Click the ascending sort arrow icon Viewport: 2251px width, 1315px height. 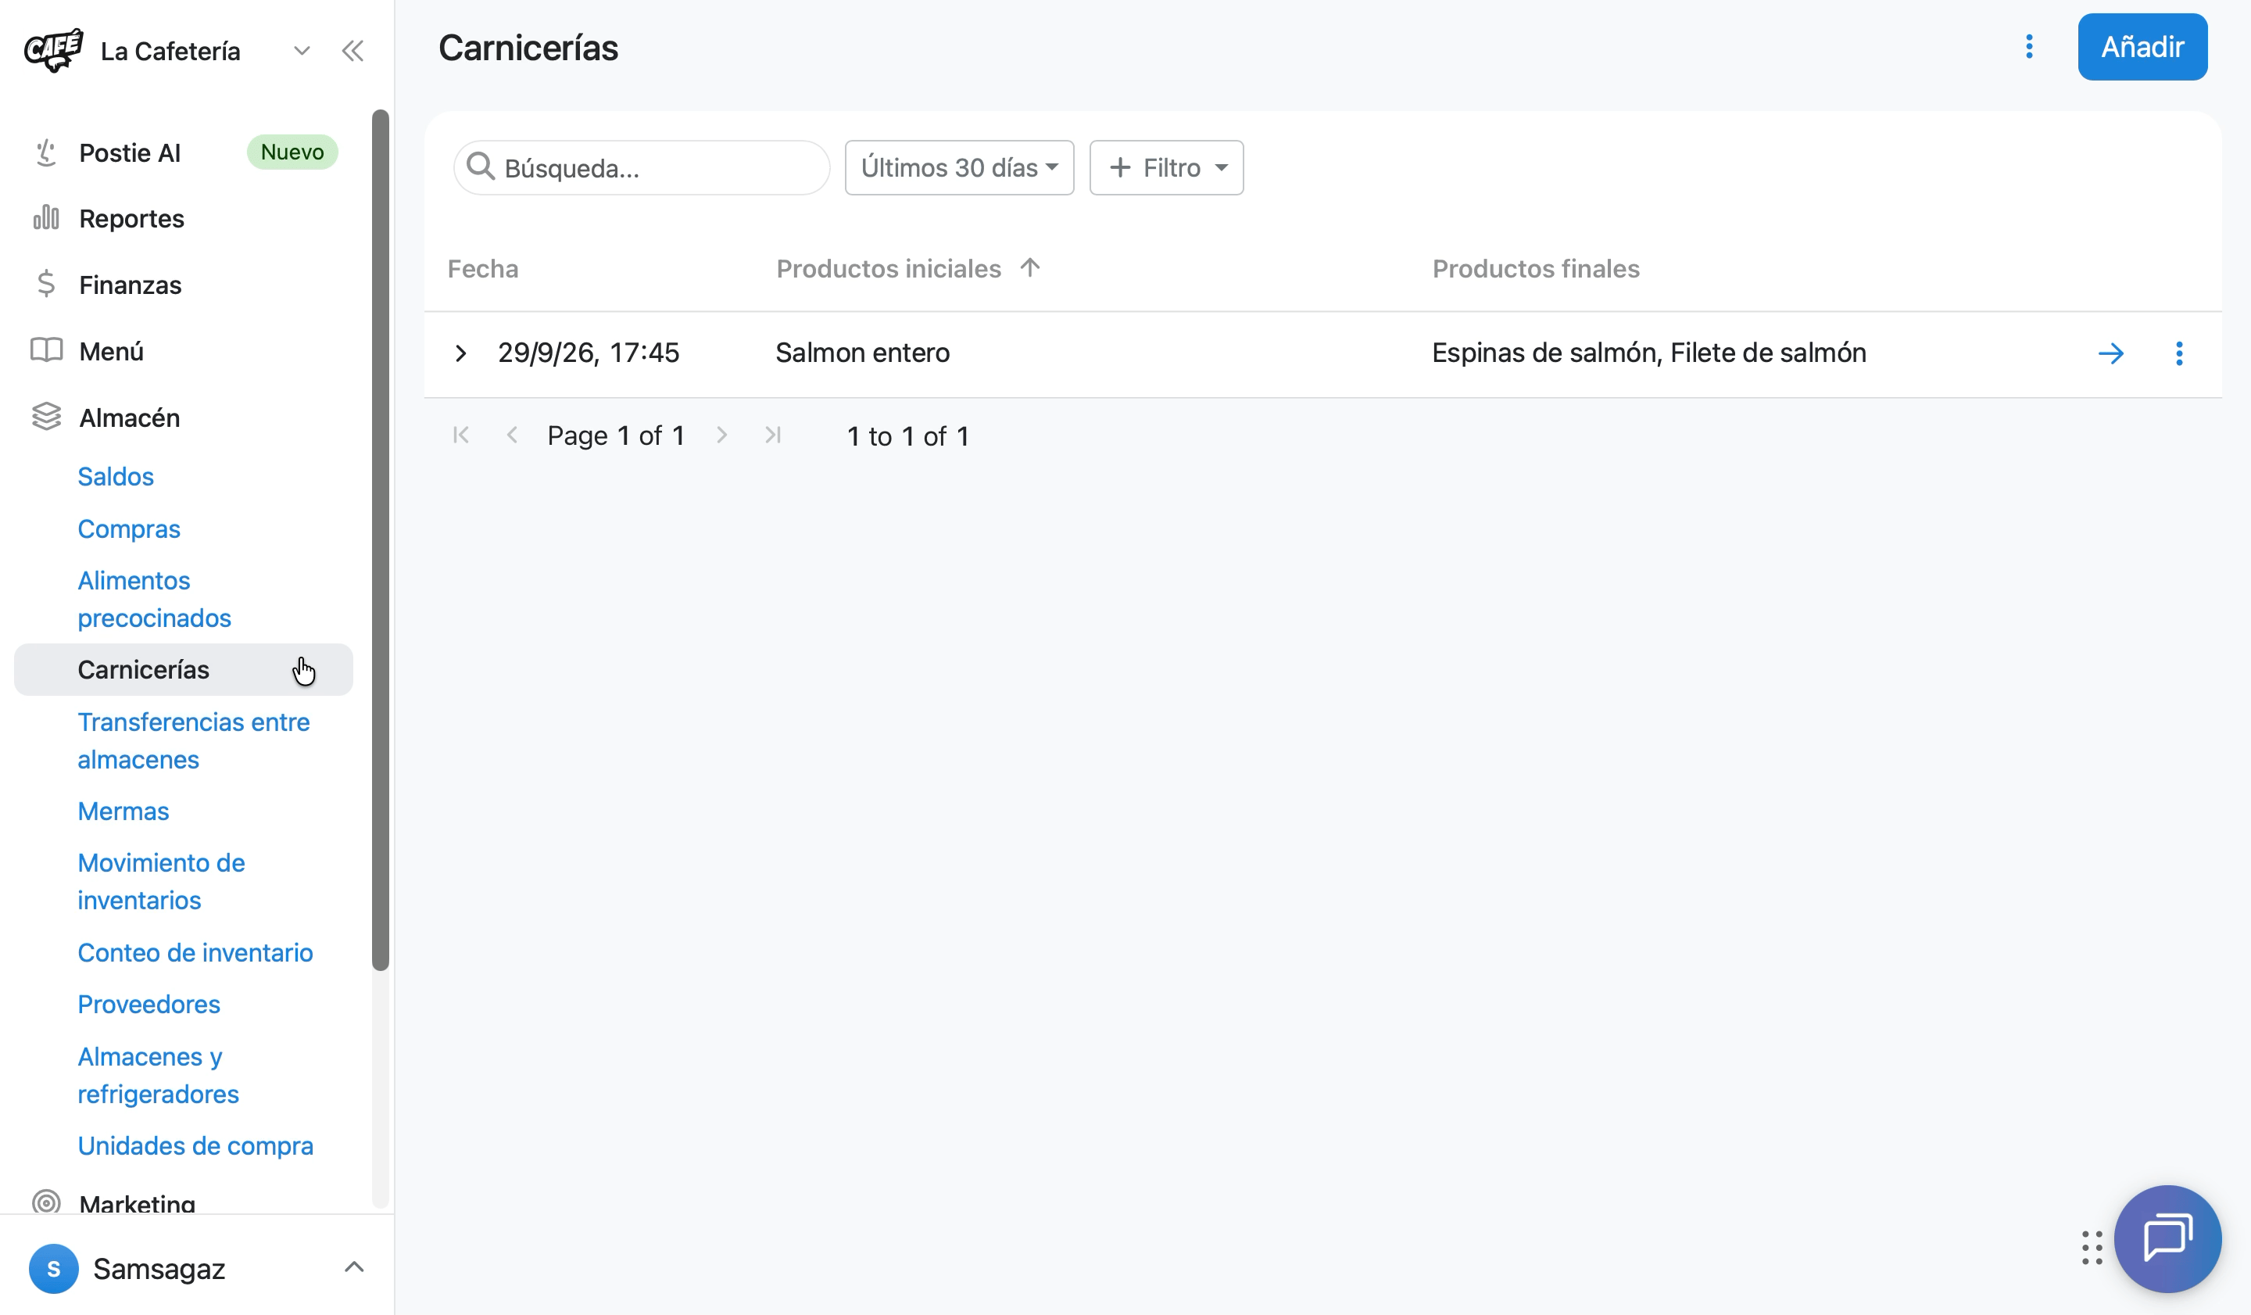point(1030,267)
